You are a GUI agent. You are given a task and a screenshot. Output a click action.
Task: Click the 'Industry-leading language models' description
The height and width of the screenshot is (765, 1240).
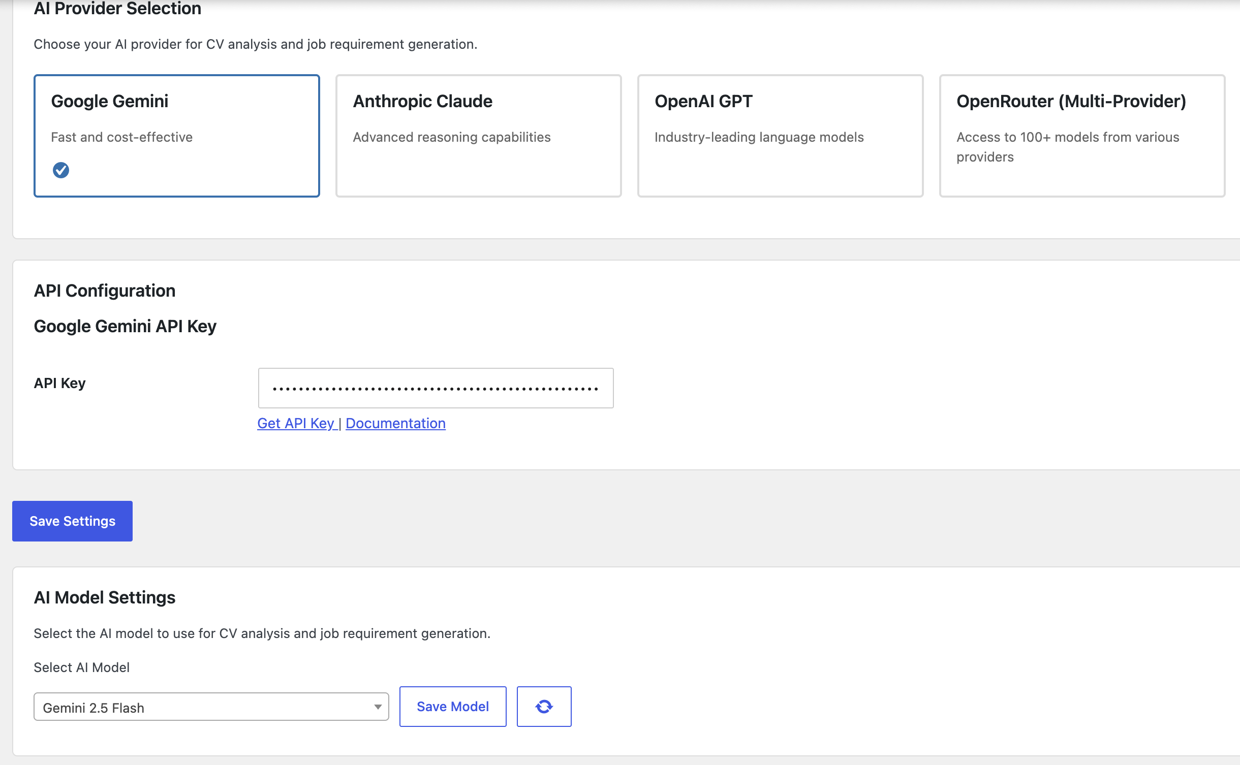pyautogui.click(x=759, y=137)
